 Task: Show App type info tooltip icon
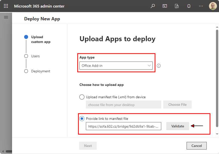coord(159,66)
